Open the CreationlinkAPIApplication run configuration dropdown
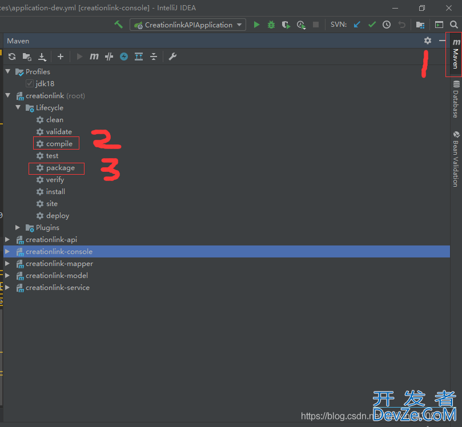This screenshot has width=462, height=427. point(188,25)
